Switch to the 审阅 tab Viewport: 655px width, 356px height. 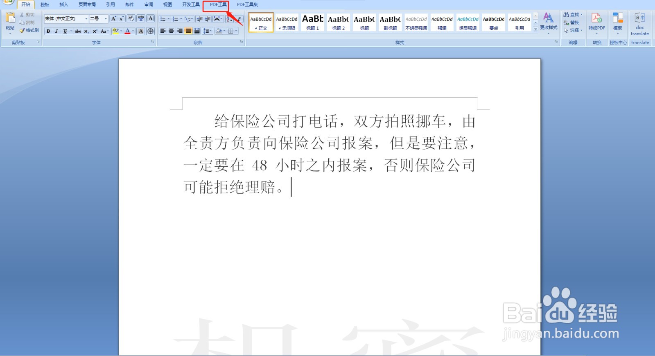pos(149,4)
